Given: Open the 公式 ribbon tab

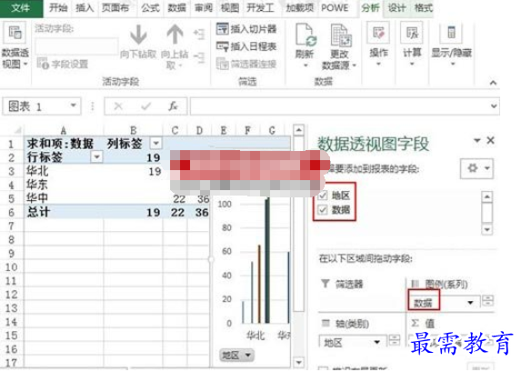Looking at the screenshot, I should [x=151, y=7].
